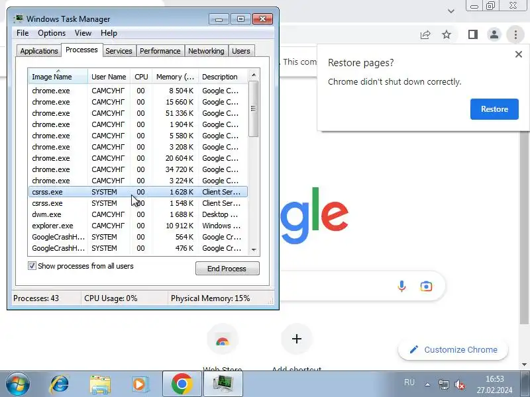Select chrome.exe row with 34 720 K
The height and width of the screenshot is (397, 530).
(138, 169)
